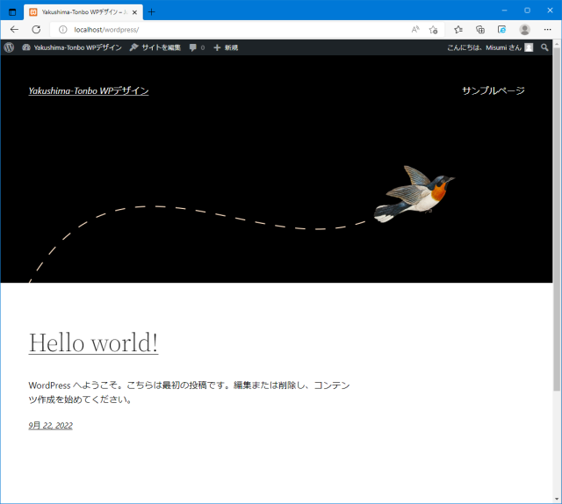
Task: Open the browser Settings and more menu
Action: 547,29
